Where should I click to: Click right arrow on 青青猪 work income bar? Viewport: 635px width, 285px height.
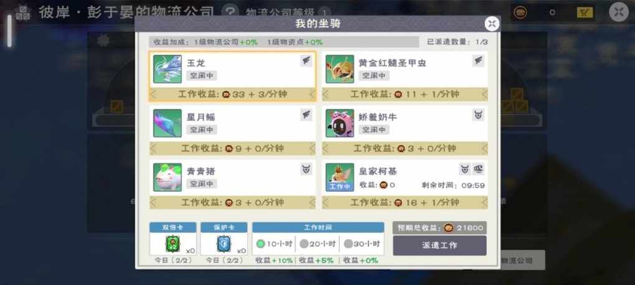[312, 202]
